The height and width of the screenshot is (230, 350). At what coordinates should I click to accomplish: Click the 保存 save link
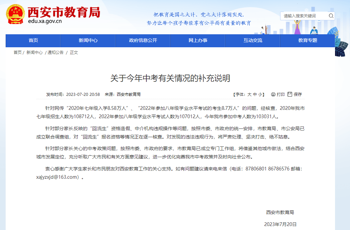pos(298,95)
